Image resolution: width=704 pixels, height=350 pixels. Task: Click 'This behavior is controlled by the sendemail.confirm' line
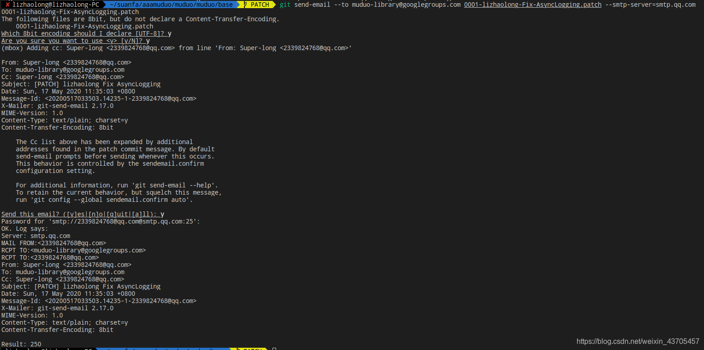coord(110,163)
